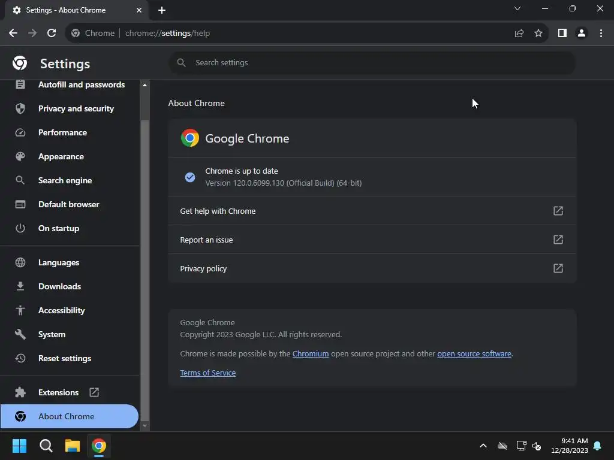Click the Accessibility person icon
The width and height of the screenshot is (614, 460).
[x=20, y=310]
